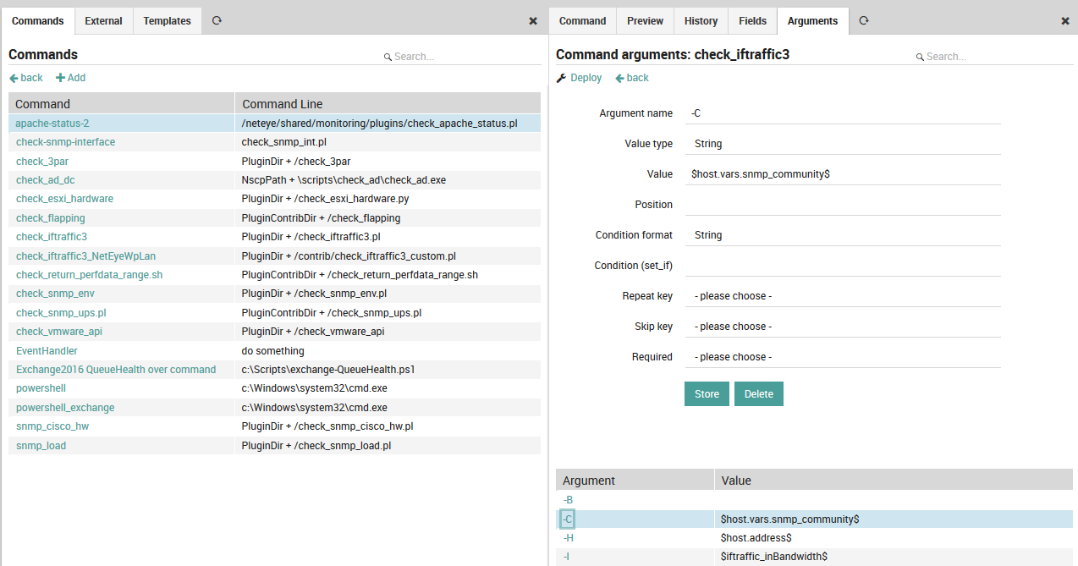Open the Skip key dropdown
This screenshot has width=1078, height=566.
(x=842, y=326)
